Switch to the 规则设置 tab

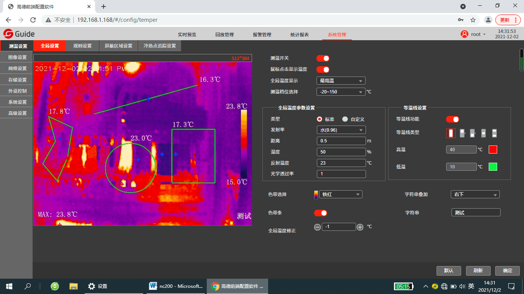click(82, 46)
